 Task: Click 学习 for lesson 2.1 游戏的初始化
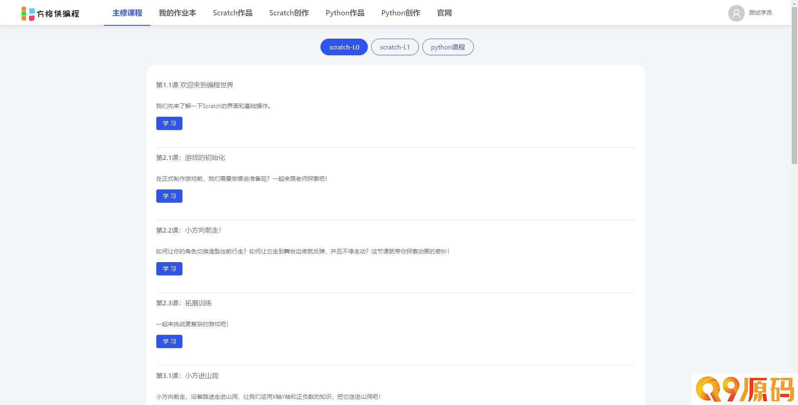click(169, 196)
